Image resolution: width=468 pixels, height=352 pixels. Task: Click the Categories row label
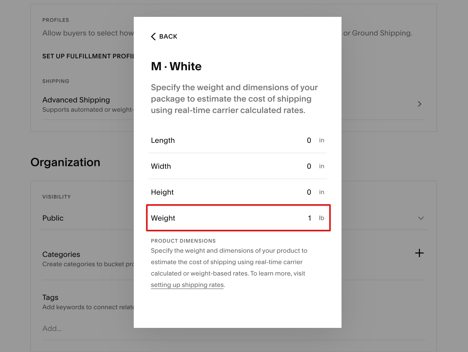point(61,254)
